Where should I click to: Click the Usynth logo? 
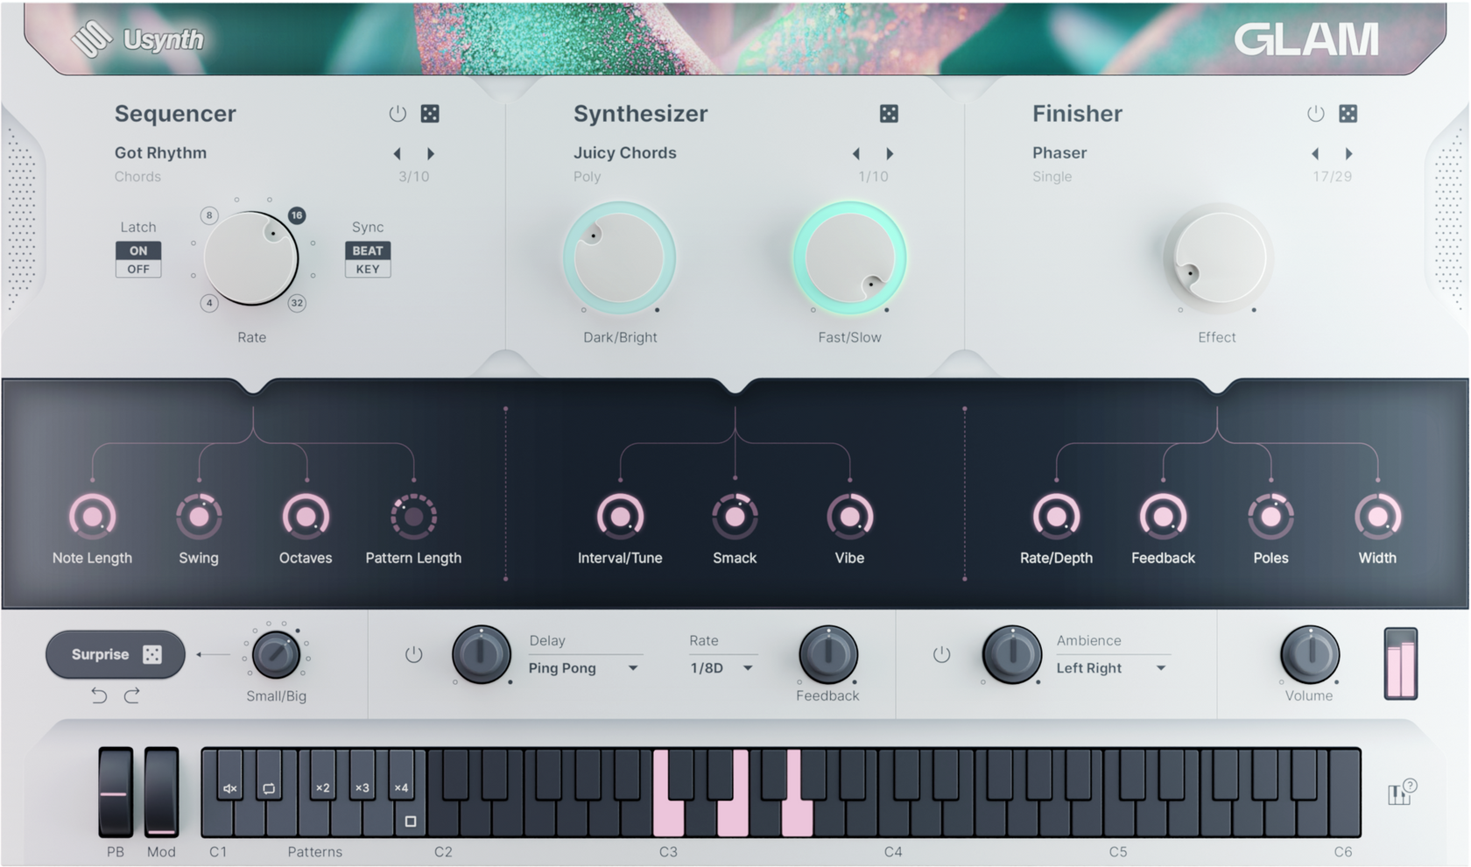pyautogui.click(x=140, y=39)
